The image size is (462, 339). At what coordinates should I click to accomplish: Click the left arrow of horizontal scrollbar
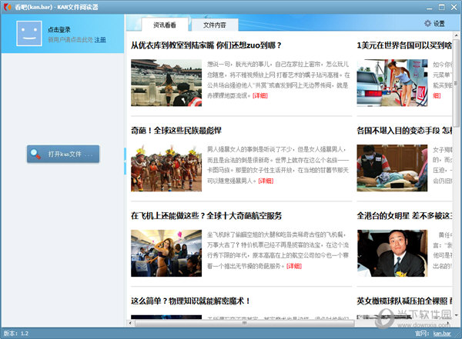tap(131, 323)
